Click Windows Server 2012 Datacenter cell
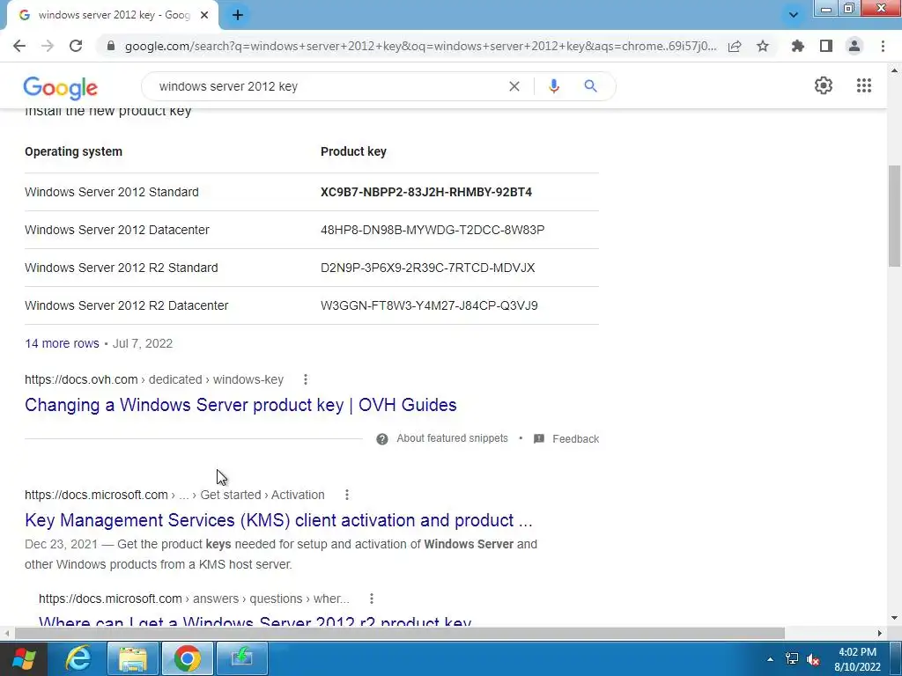Screen dimensions: 902x676 [117, 230]
